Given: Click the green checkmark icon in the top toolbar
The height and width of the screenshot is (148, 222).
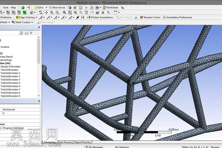Looking at the screenshot, I should pyautogui.click(x=23, y=8).
